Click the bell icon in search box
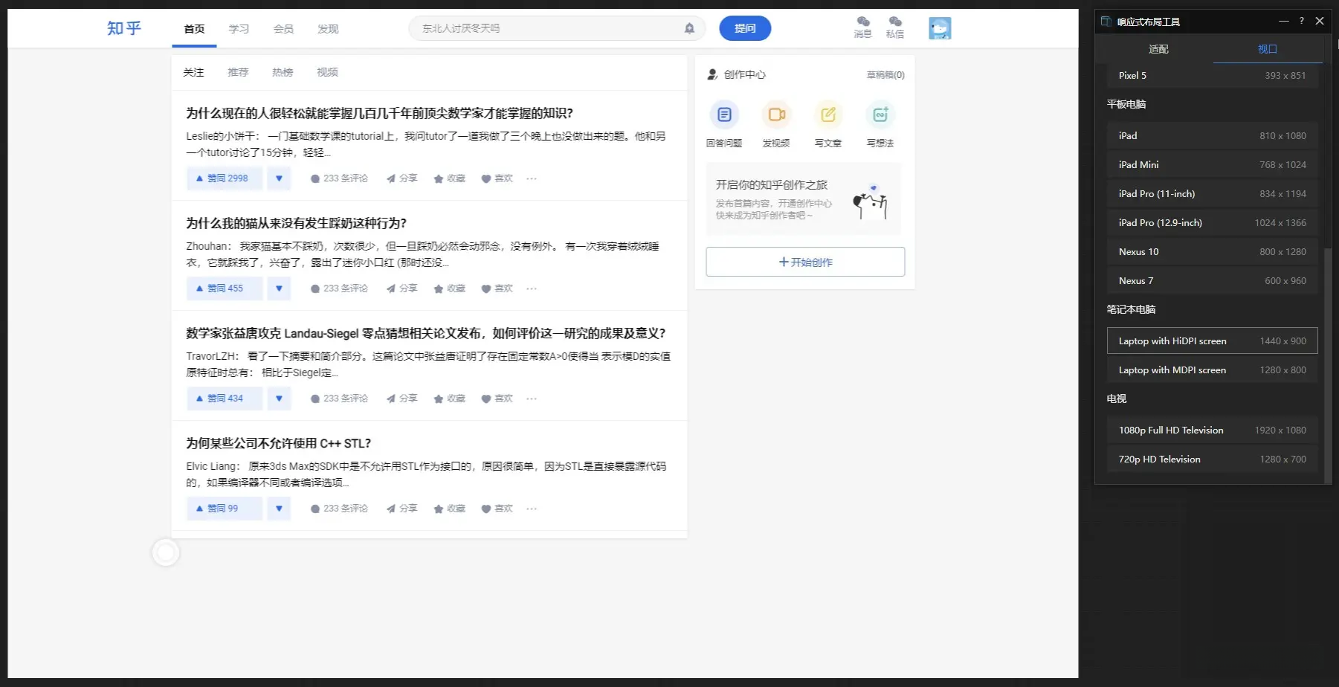This screenshot has height=687, width=1339. 689,28
